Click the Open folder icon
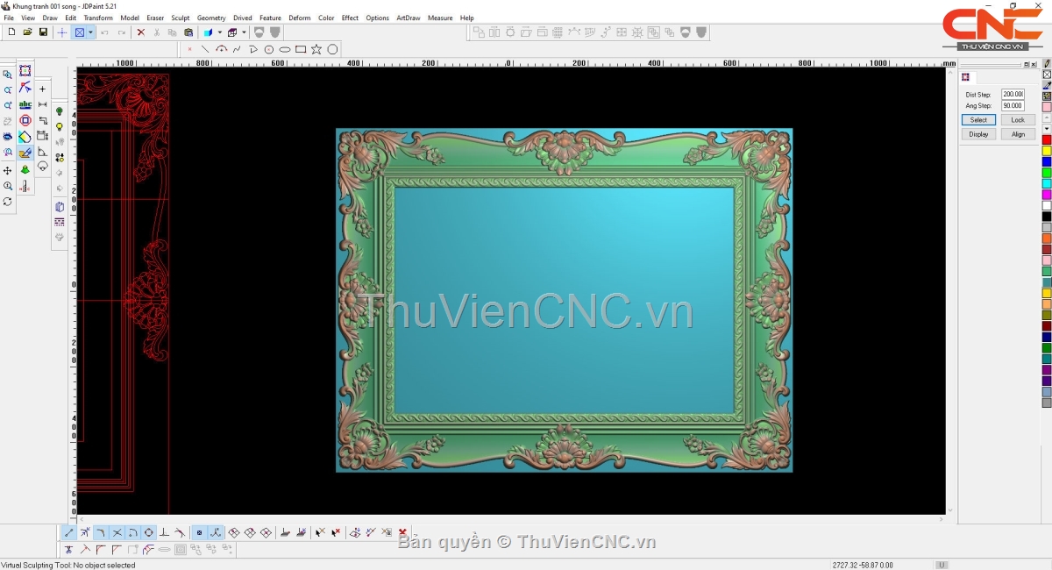The image size is (1052, 570). point(27,32)
